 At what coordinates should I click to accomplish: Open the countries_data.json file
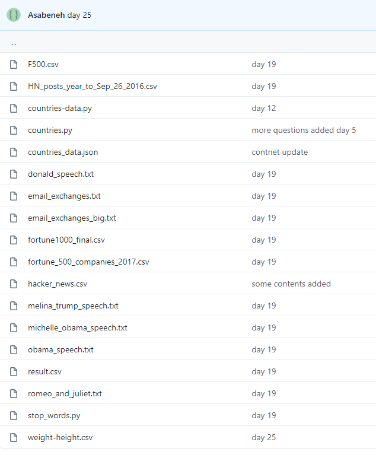point(63,152)
